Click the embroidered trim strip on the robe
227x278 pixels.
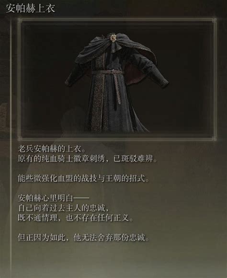tap(100, 94)
